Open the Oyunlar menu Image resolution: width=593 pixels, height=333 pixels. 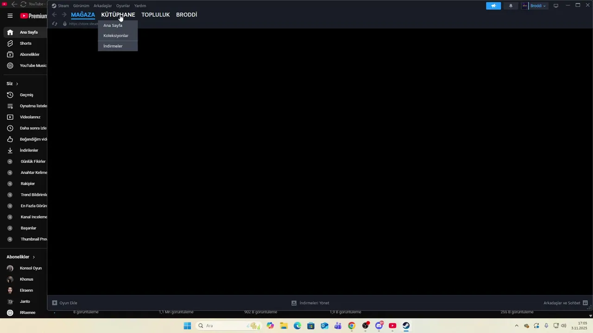(123, 6)
